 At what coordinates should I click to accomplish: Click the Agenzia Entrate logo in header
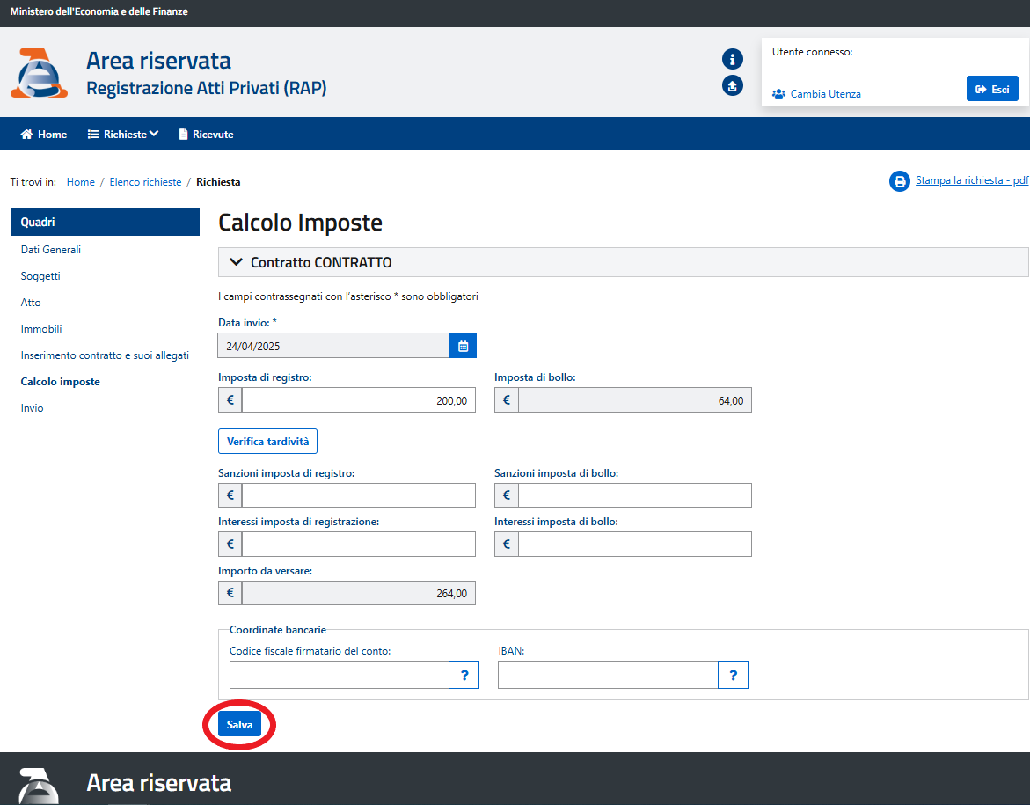[40, 72]
